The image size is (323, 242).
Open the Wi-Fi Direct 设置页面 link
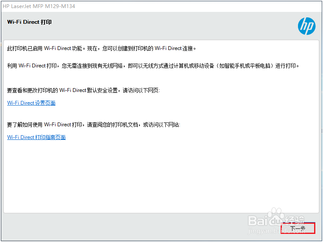(31, 103)
